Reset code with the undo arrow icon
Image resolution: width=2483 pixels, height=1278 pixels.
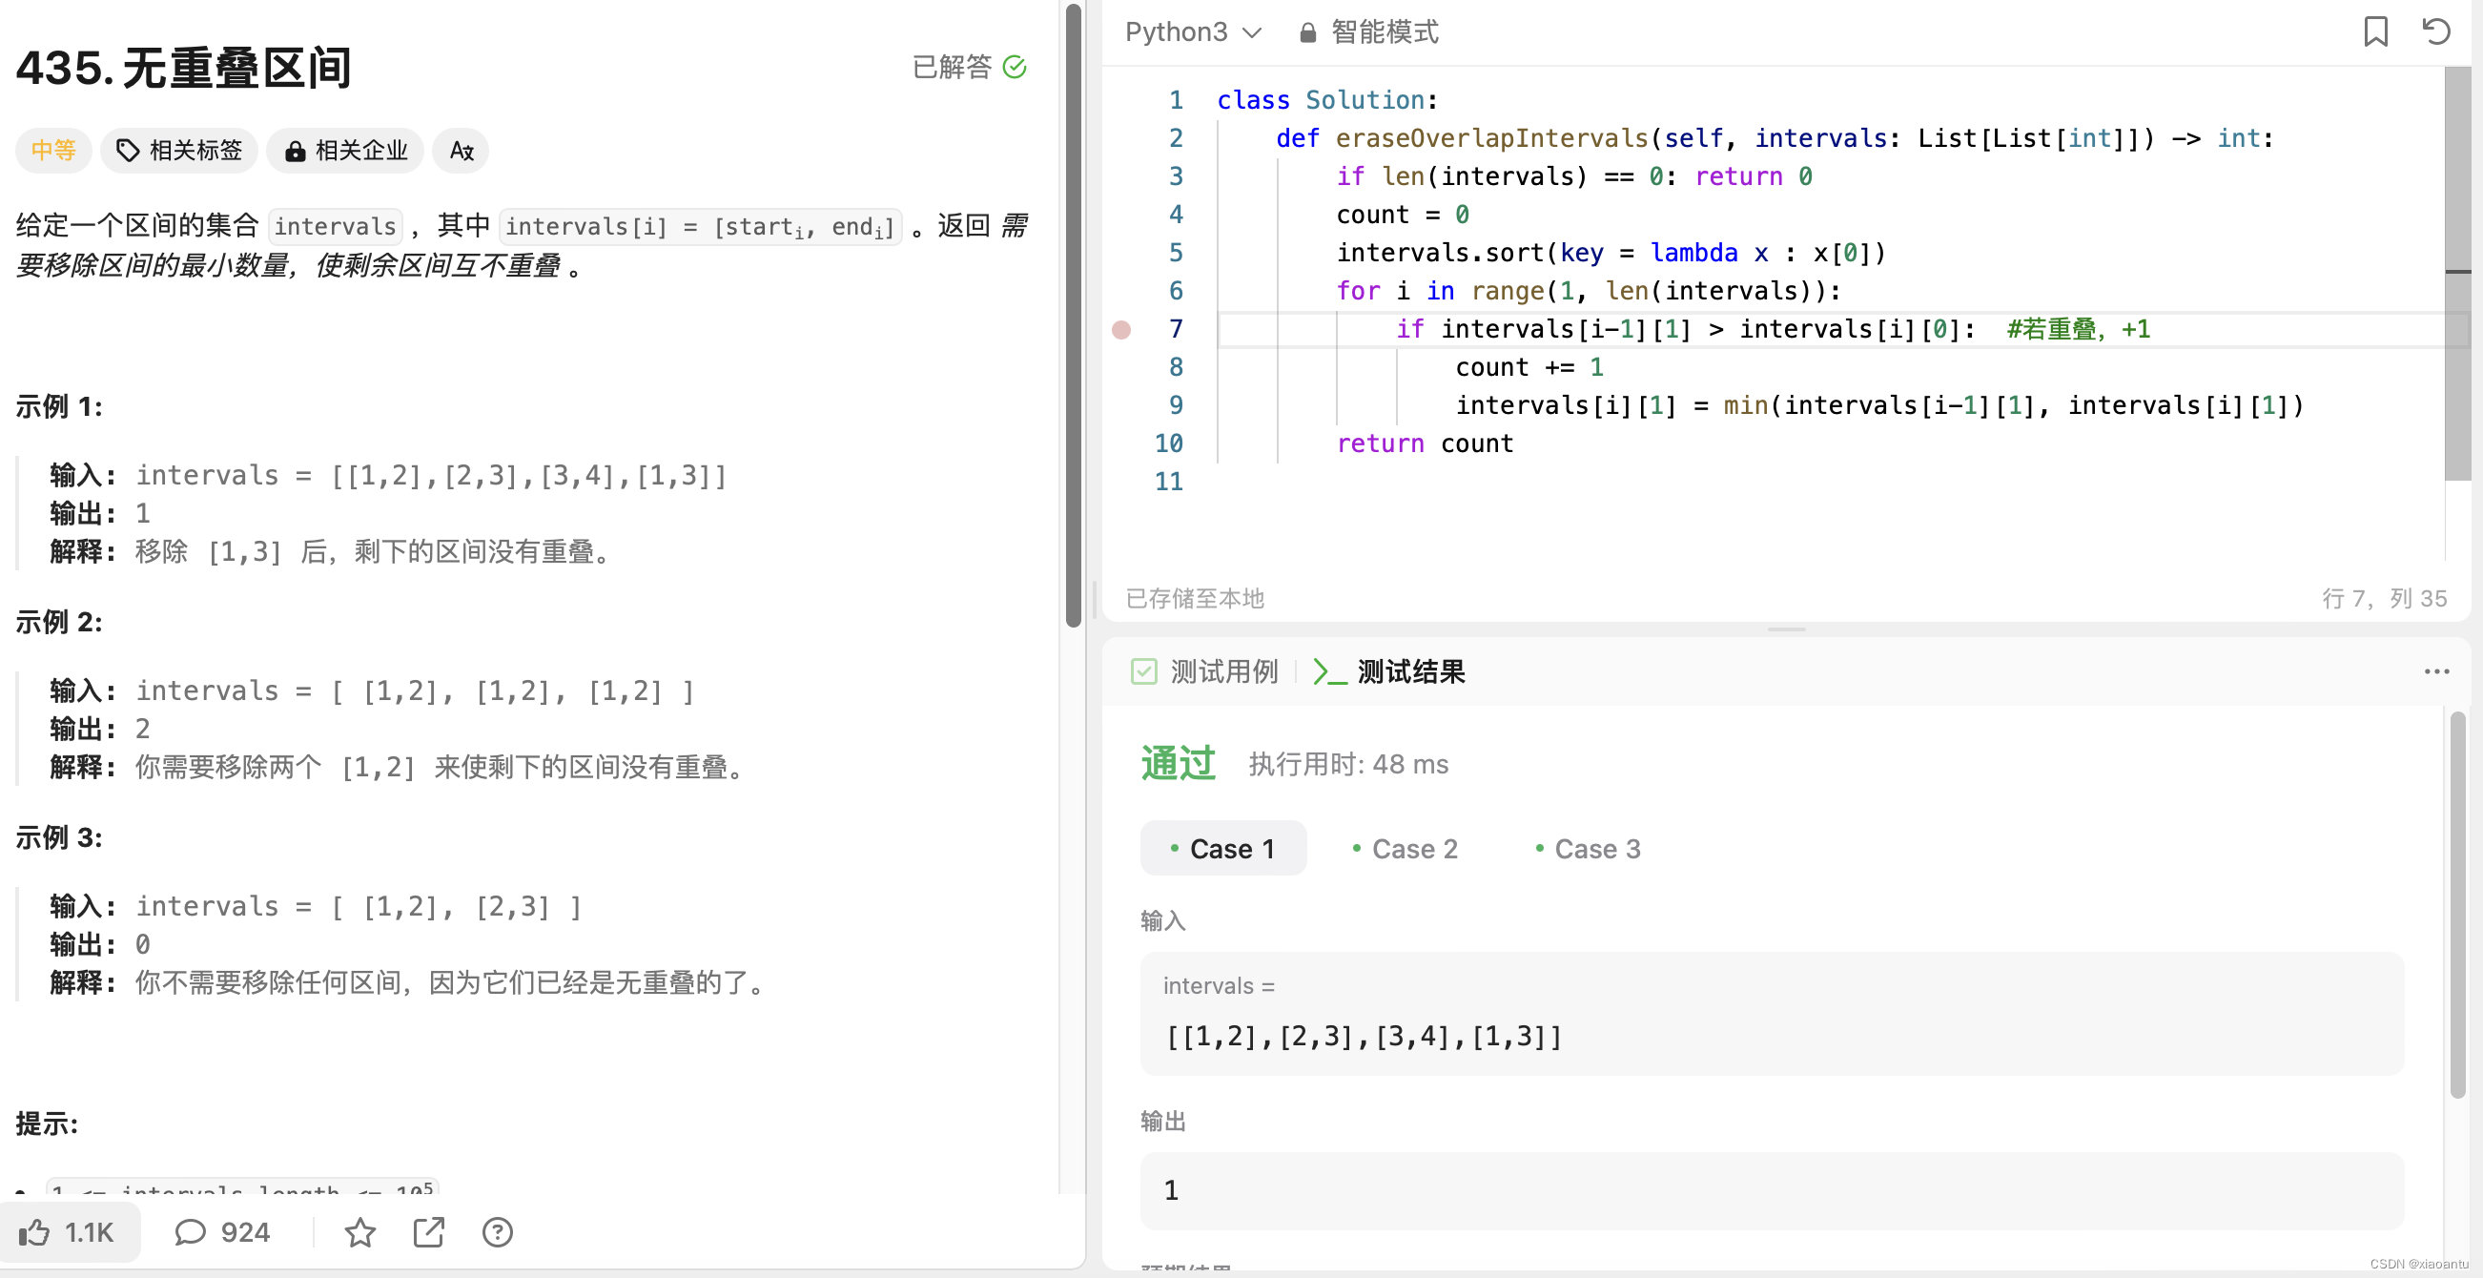point(2435,31)
